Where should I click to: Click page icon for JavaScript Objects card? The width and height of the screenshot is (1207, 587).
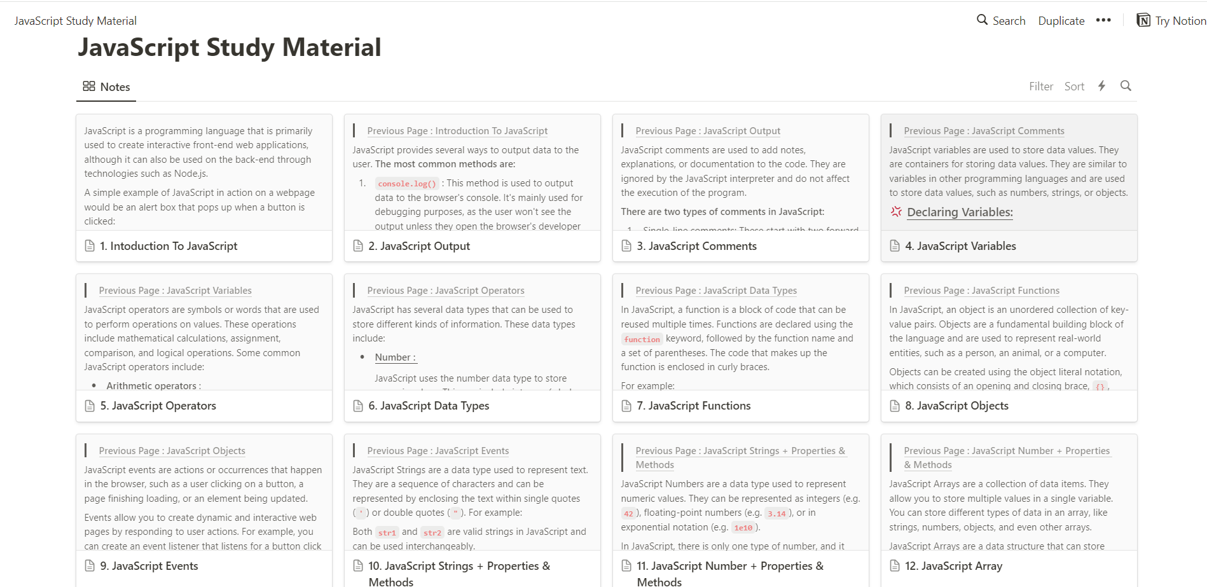[895, 406]
